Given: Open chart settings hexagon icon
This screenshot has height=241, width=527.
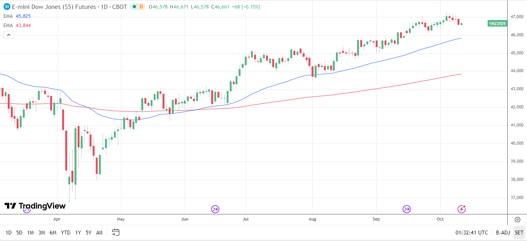Looking at the screenshot, I should coord(518,219).
